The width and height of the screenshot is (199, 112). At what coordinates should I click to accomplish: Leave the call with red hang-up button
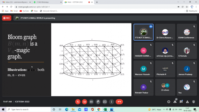119,102
